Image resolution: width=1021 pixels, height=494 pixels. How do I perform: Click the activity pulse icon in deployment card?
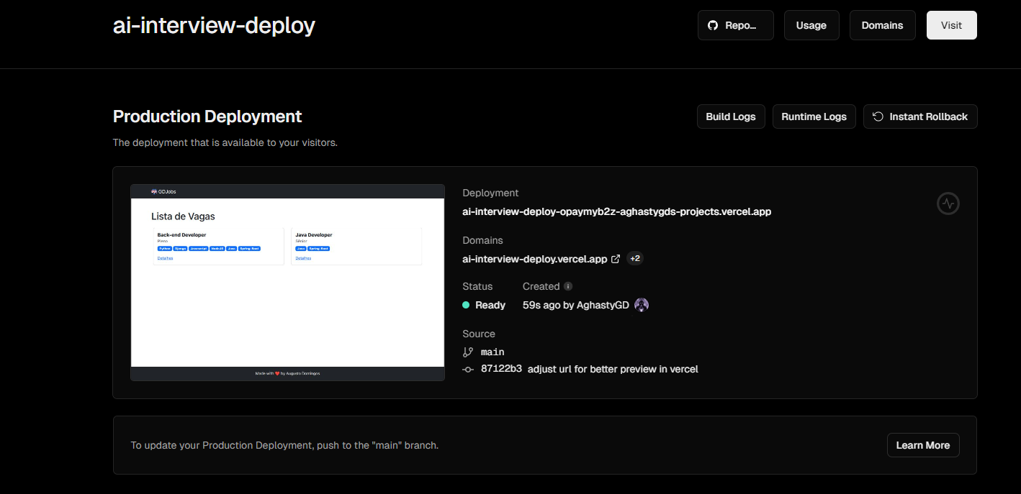[948, 203]
